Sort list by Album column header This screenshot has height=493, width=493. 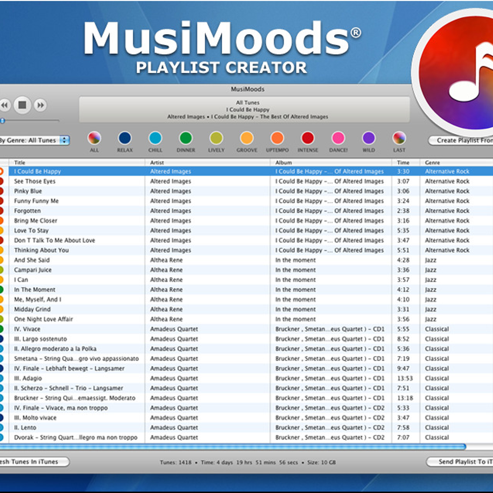(331, 163)
